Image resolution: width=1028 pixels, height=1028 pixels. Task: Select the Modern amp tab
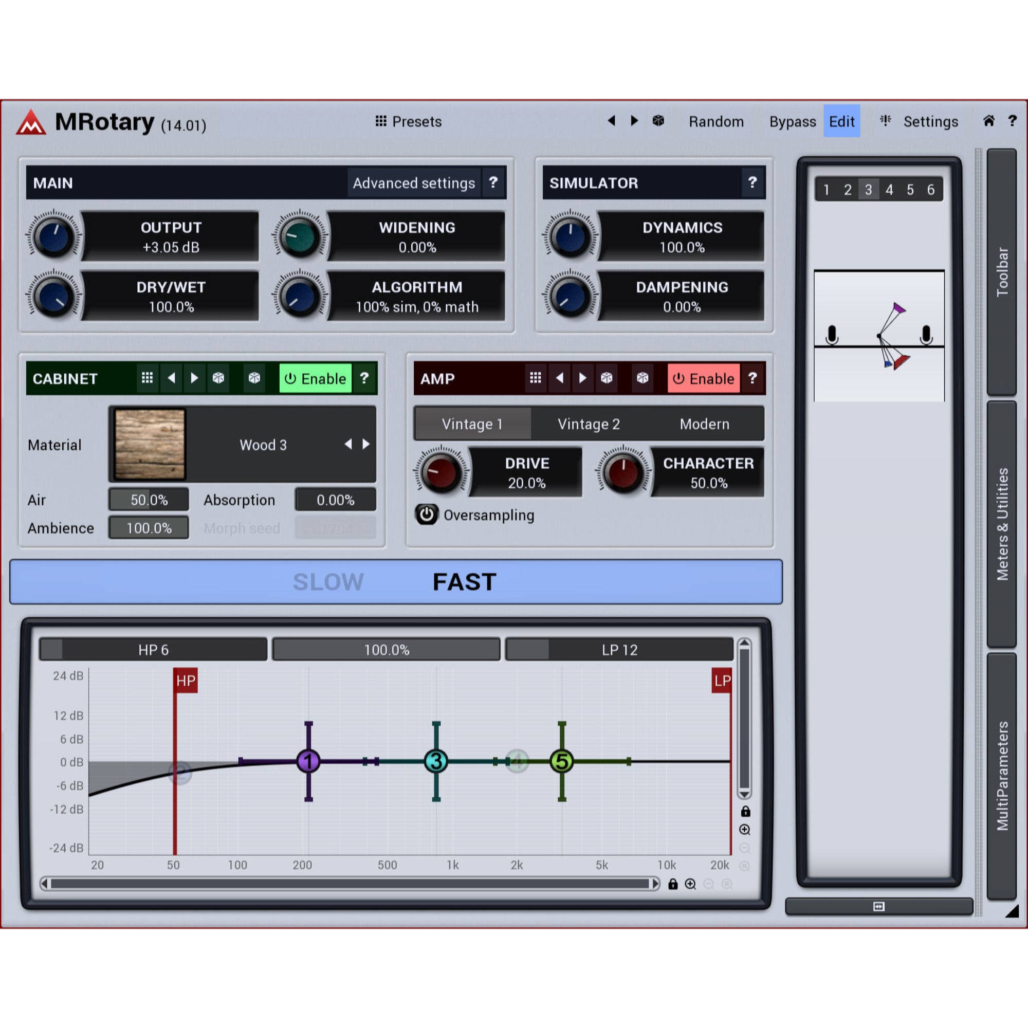[705, 424]
